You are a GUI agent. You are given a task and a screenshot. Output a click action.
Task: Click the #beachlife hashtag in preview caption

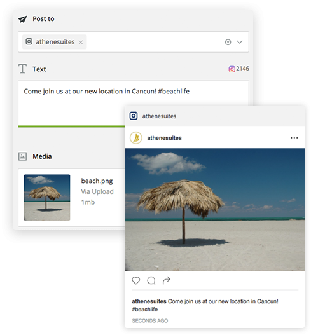145,310
